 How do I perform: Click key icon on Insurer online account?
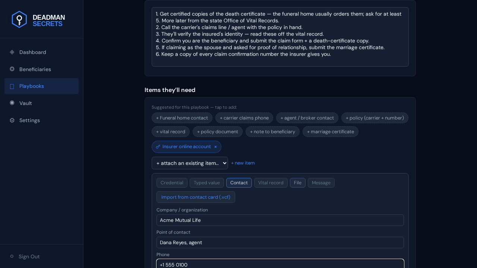coord(158,147)
